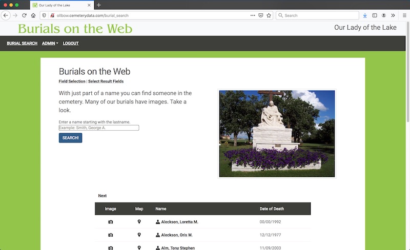Viewport: 410px width, 250px height.
Task: Go to browser home icon
Action: pyautogui.click(x=33, y=15)
